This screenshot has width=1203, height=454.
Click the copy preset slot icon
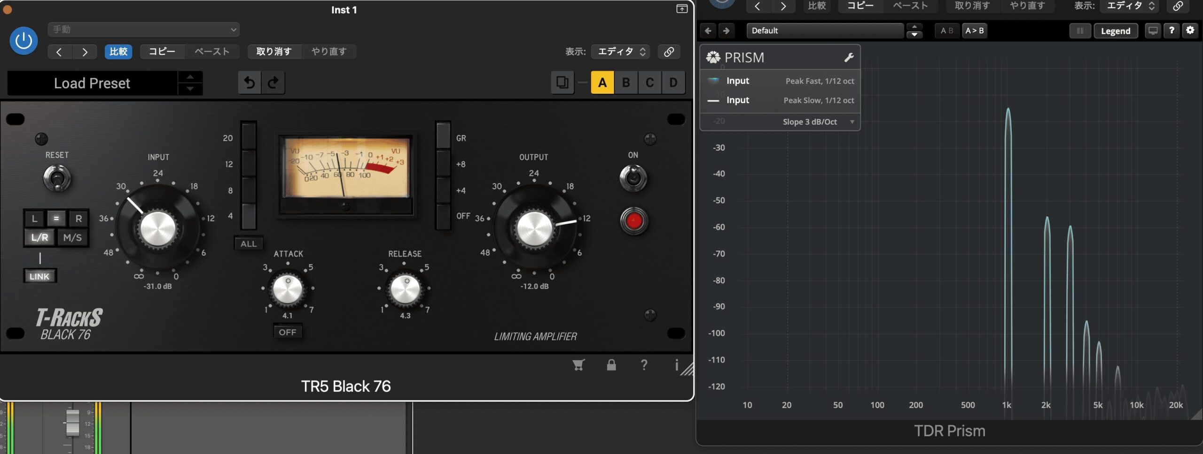pos(562,83)
